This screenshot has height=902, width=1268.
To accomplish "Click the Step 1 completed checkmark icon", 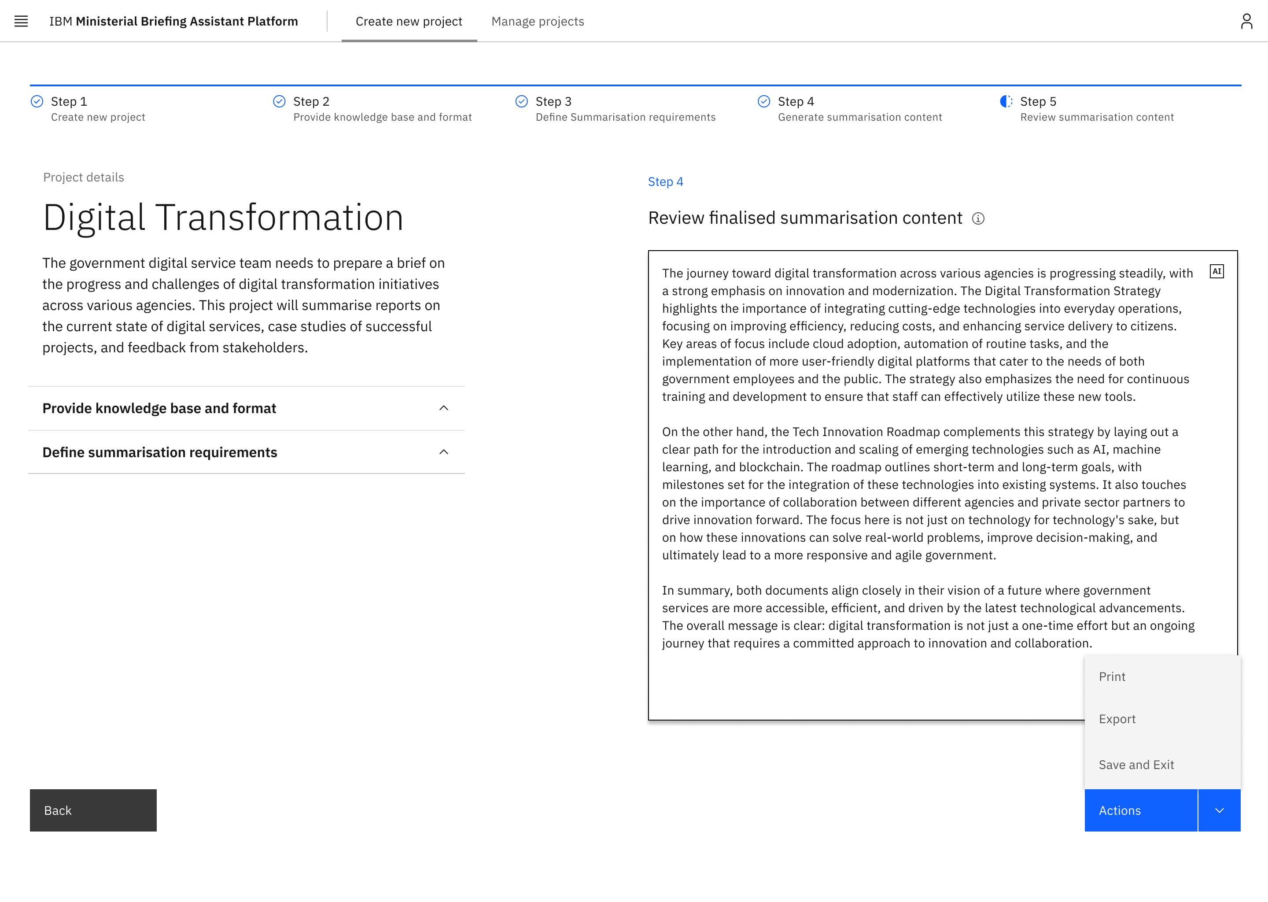I will point(37,101).
